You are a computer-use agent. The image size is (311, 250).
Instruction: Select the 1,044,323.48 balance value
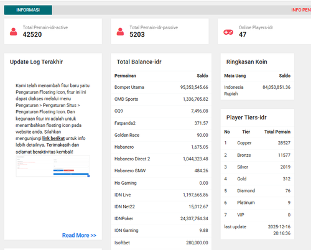(195, 159)
